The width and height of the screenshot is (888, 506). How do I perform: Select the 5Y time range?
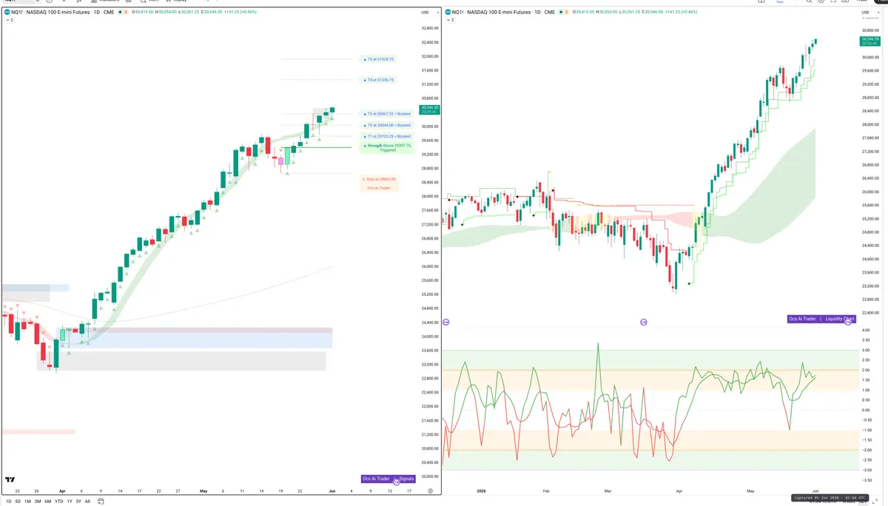(x=78, y=502)
